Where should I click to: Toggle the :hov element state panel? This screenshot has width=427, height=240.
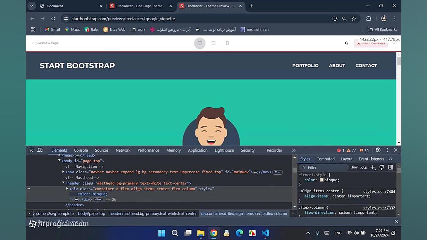click(354, 167)
